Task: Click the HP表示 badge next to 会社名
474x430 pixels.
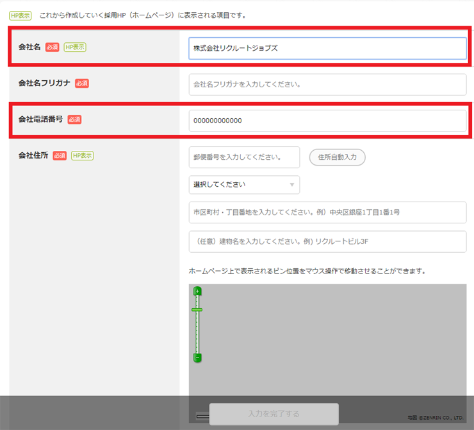Action: [75, 47]
